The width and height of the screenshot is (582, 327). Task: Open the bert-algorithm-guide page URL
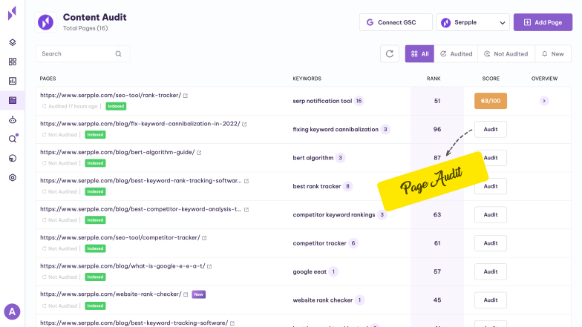[x=117, y=152]
